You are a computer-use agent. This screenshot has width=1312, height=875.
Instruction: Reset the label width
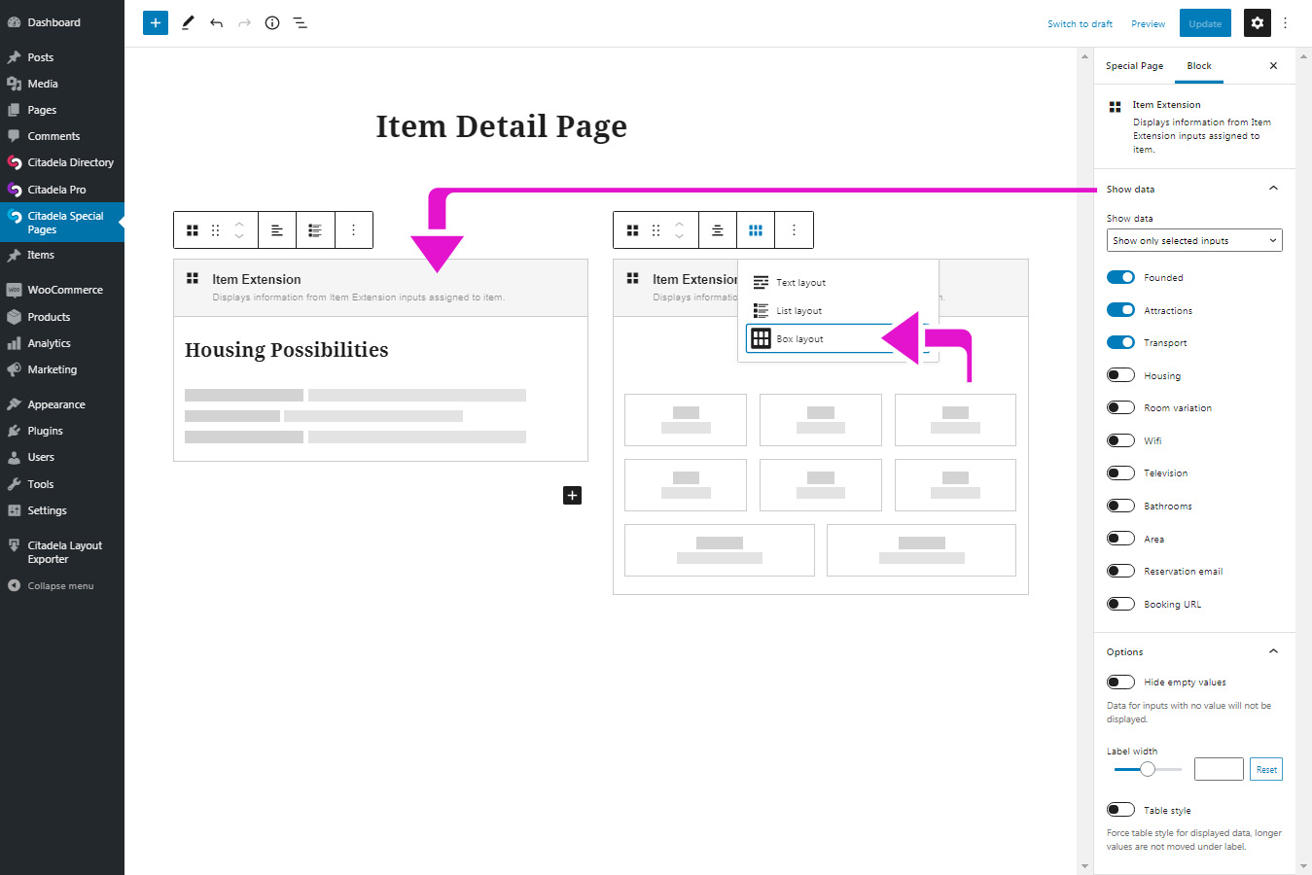pos(1266,769)
